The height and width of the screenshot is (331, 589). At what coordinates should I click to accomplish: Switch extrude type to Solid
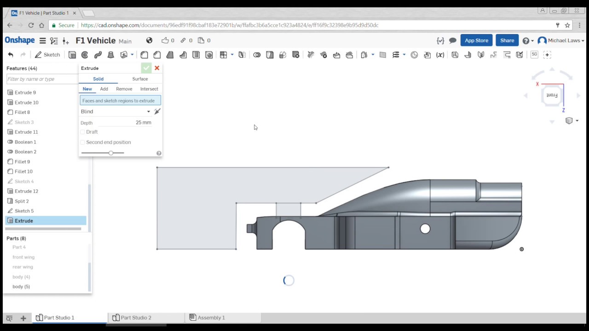pyautogui.click(x=98, y=79)
